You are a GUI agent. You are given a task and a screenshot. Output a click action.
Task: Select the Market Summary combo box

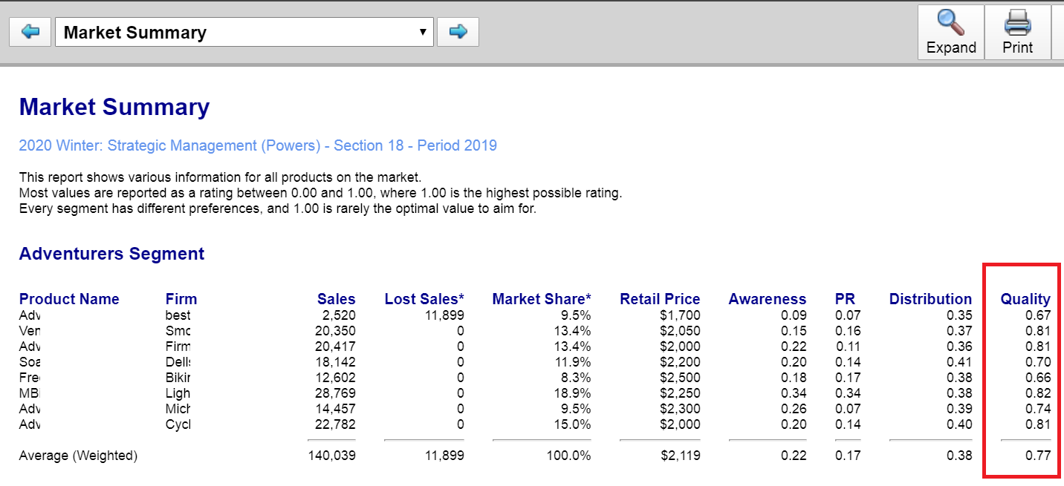coord(244,32)
